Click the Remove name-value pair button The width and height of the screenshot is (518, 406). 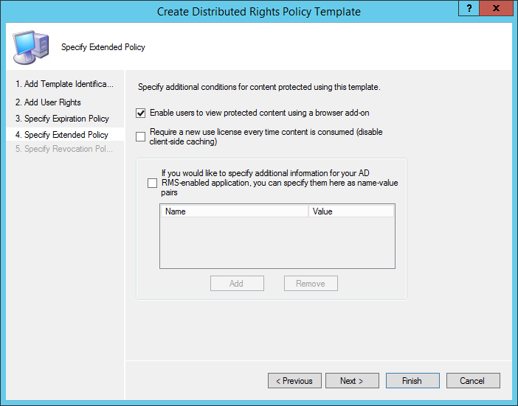pyautogui.click(x=311, y=284)
